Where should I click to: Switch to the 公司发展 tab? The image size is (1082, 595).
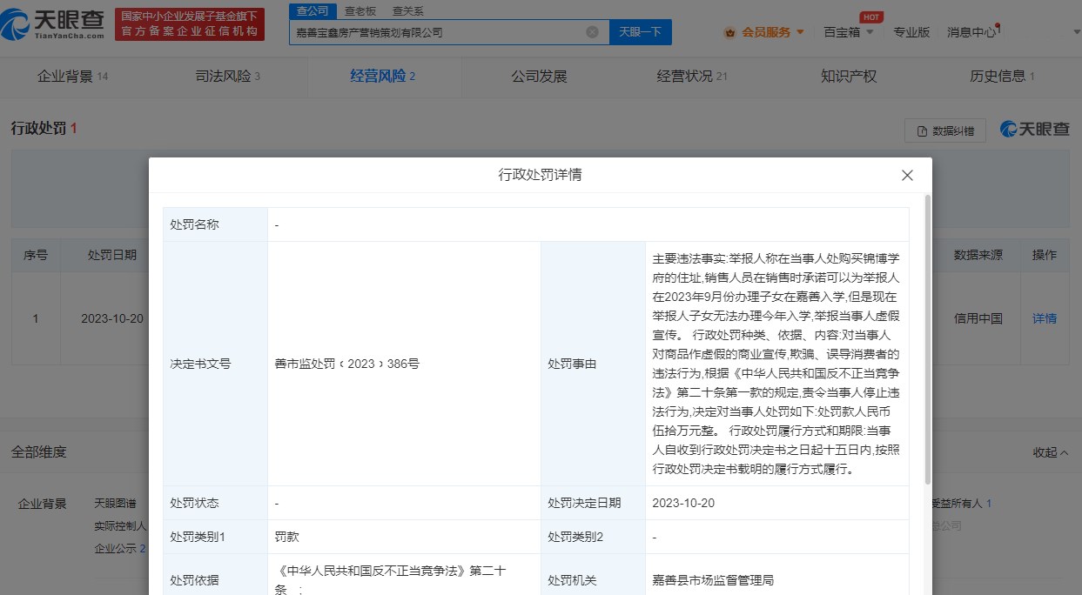point(539,77)
